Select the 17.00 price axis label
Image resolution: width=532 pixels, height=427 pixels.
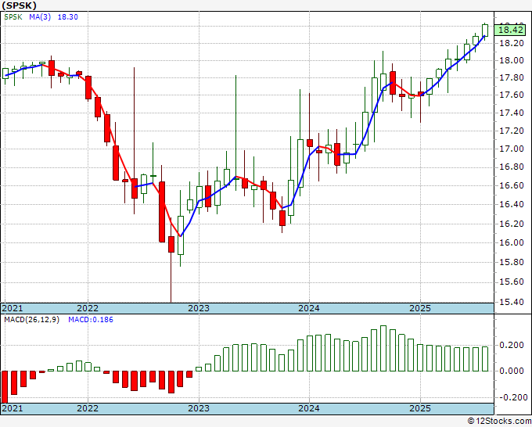(x=512, y=149)
